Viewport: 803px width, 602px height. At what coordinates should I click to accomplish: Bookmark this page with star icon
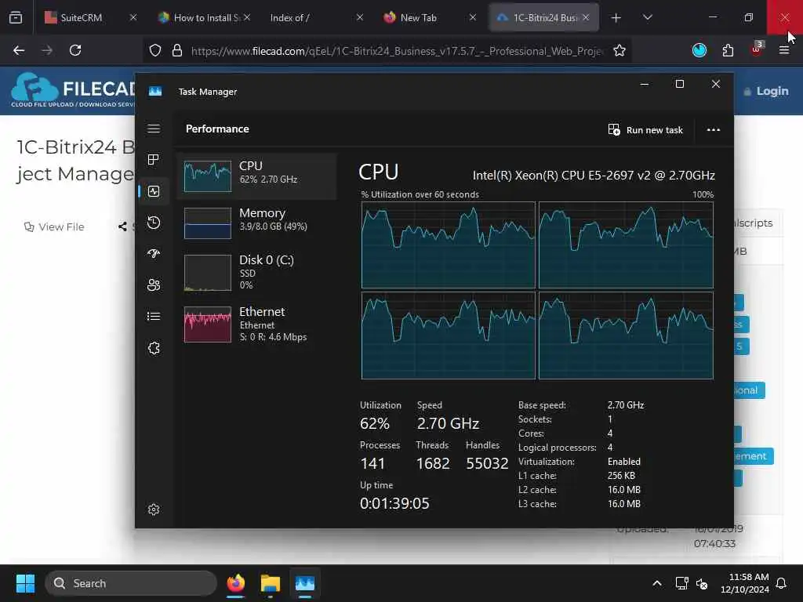(x=620, y=50)
